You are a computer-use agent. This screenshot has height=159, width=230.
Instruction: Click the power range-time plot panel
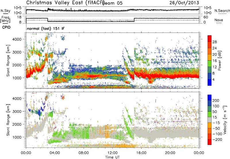tap(112, 61)
